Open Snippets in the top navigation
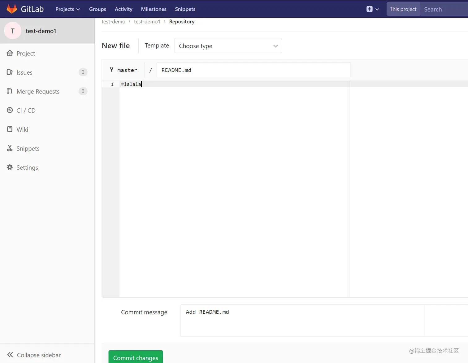Image resolution: width=468 pixels, height=363 pixels. (x=185, y=9)
